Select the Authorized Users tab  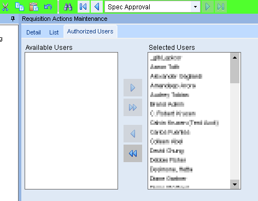90,31
